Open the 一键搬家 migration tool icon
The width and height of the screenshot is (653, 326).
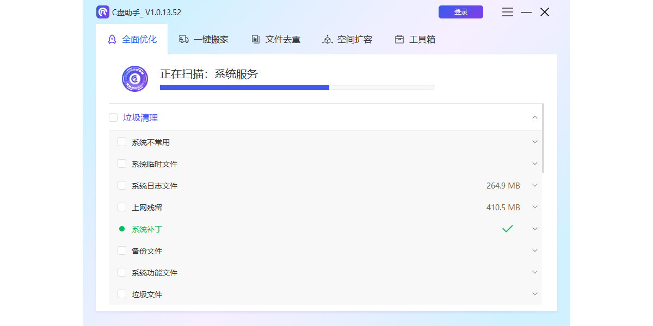(x=183, y=39)
